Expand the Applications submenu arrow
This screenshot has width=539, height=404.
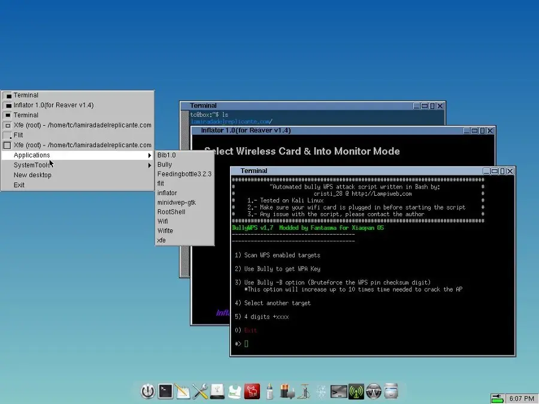[150, 156]
